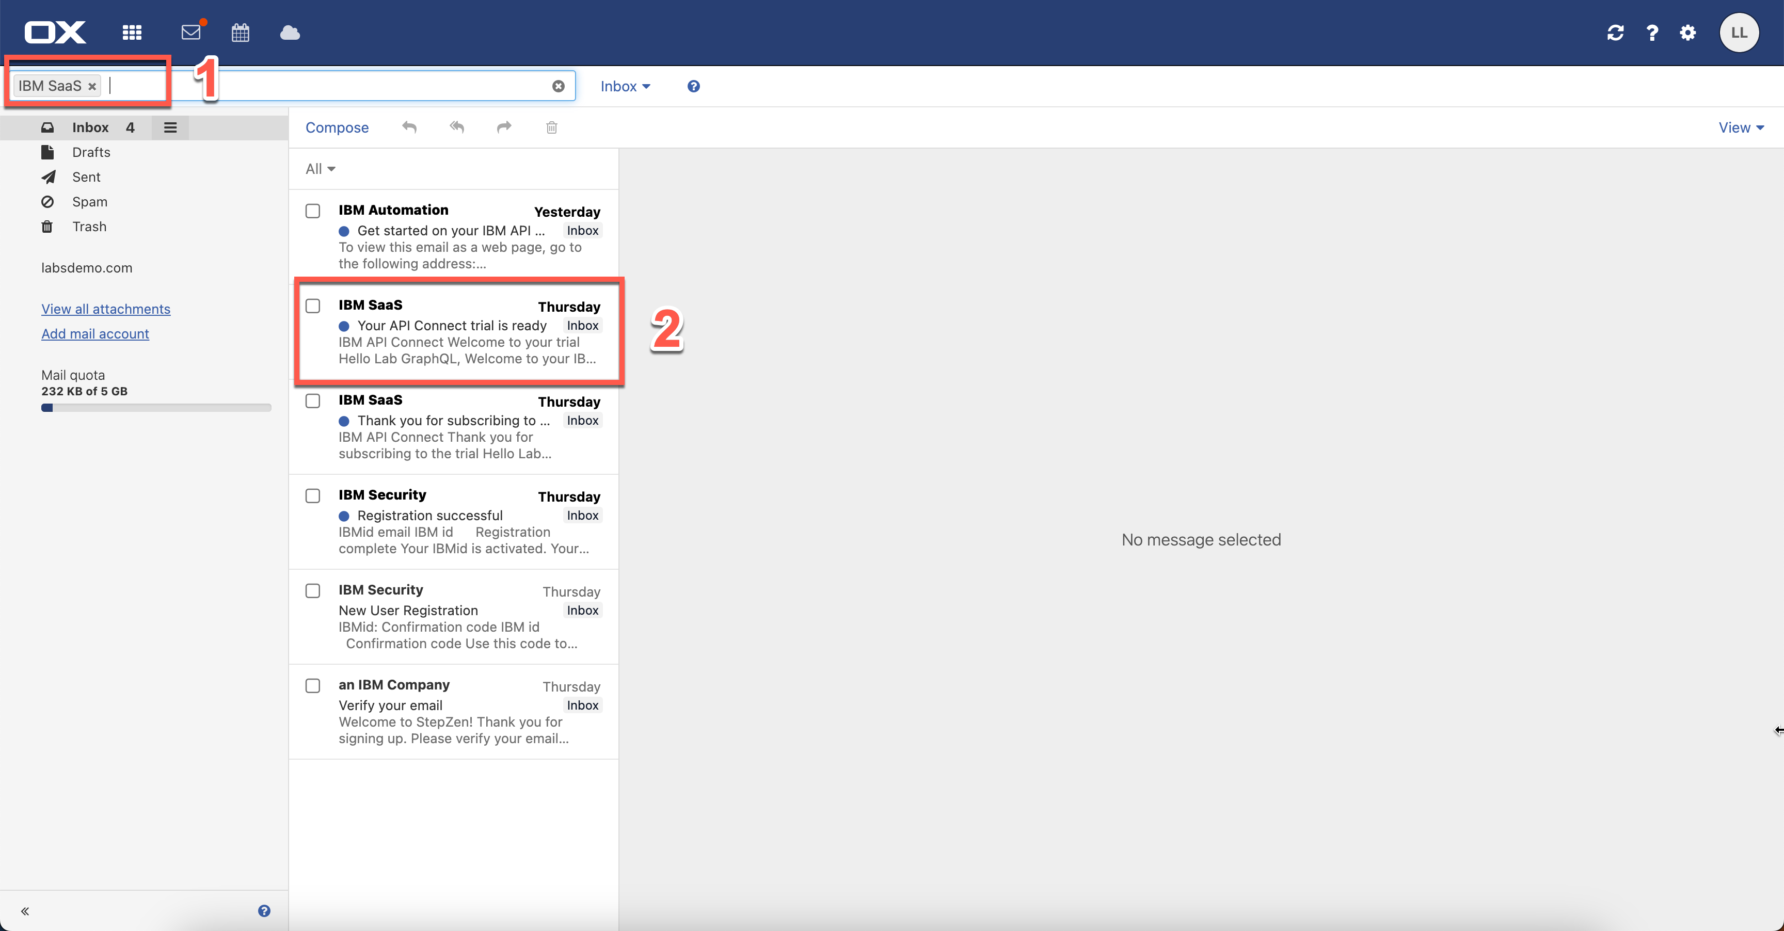This screenshot has width=1784, height=931.
Task: Click the View all attachments link
Action: [105, 309]
